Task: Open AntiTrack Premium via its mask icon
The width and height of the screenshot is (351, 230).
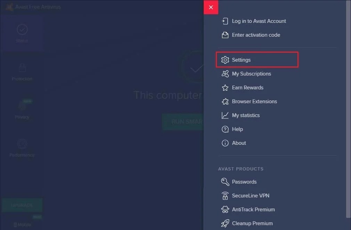Action: pos(225,209)
